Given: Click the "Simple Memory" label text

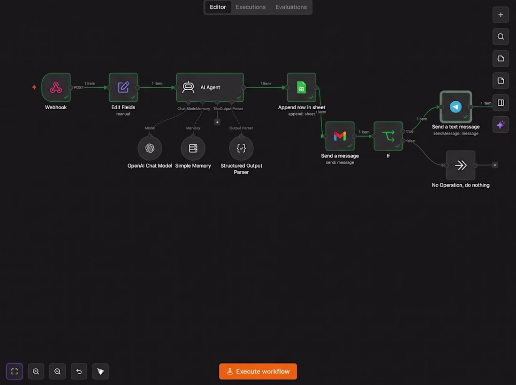Looking at the screenshot, I should click(193, 166).
